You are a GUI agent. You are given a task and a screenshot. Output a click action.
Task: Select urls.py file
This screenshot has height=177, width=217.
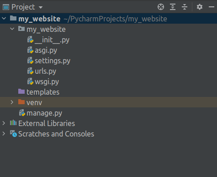45,71
